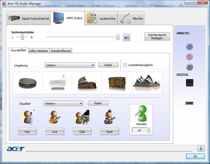Click the pink analog jack

click(x=189, y=57)
